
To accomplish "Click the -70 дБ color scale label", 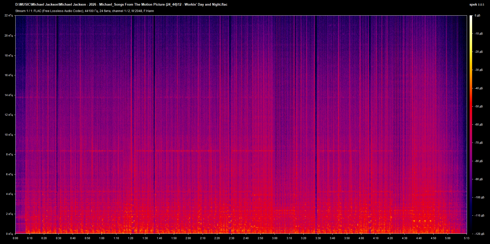I will pos(479,143).
